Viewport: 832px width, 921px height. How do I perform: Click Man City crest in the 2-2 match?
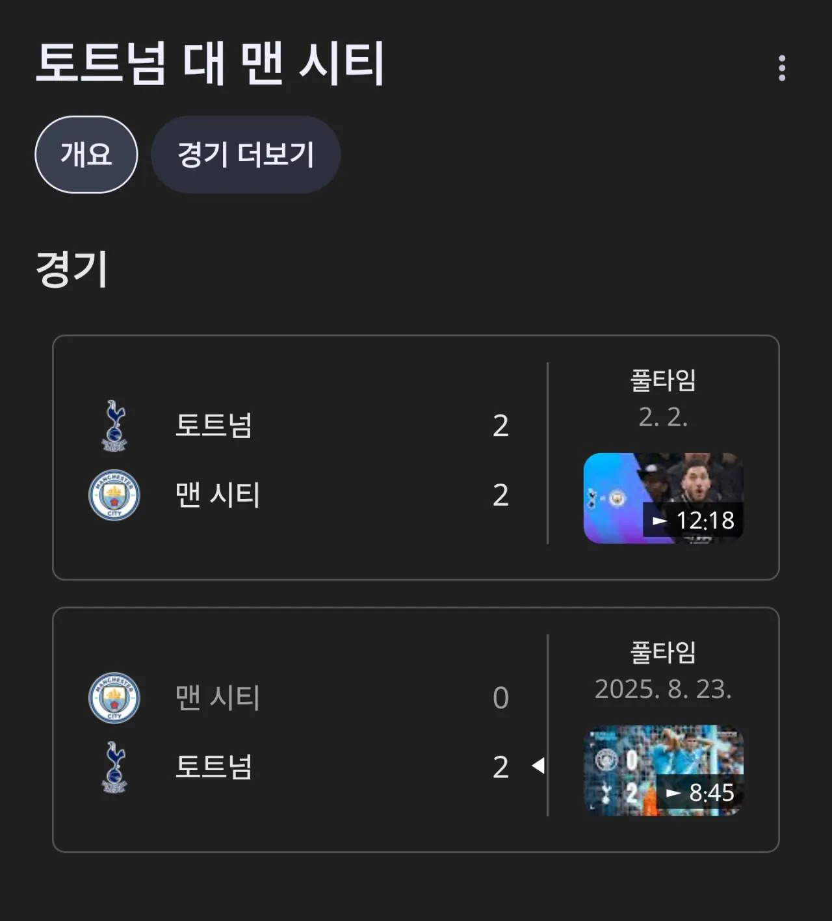point(114,495)
